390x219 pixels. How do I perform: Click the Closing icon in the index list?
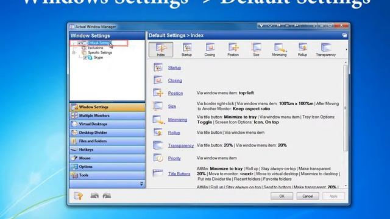tap(158, 80)
